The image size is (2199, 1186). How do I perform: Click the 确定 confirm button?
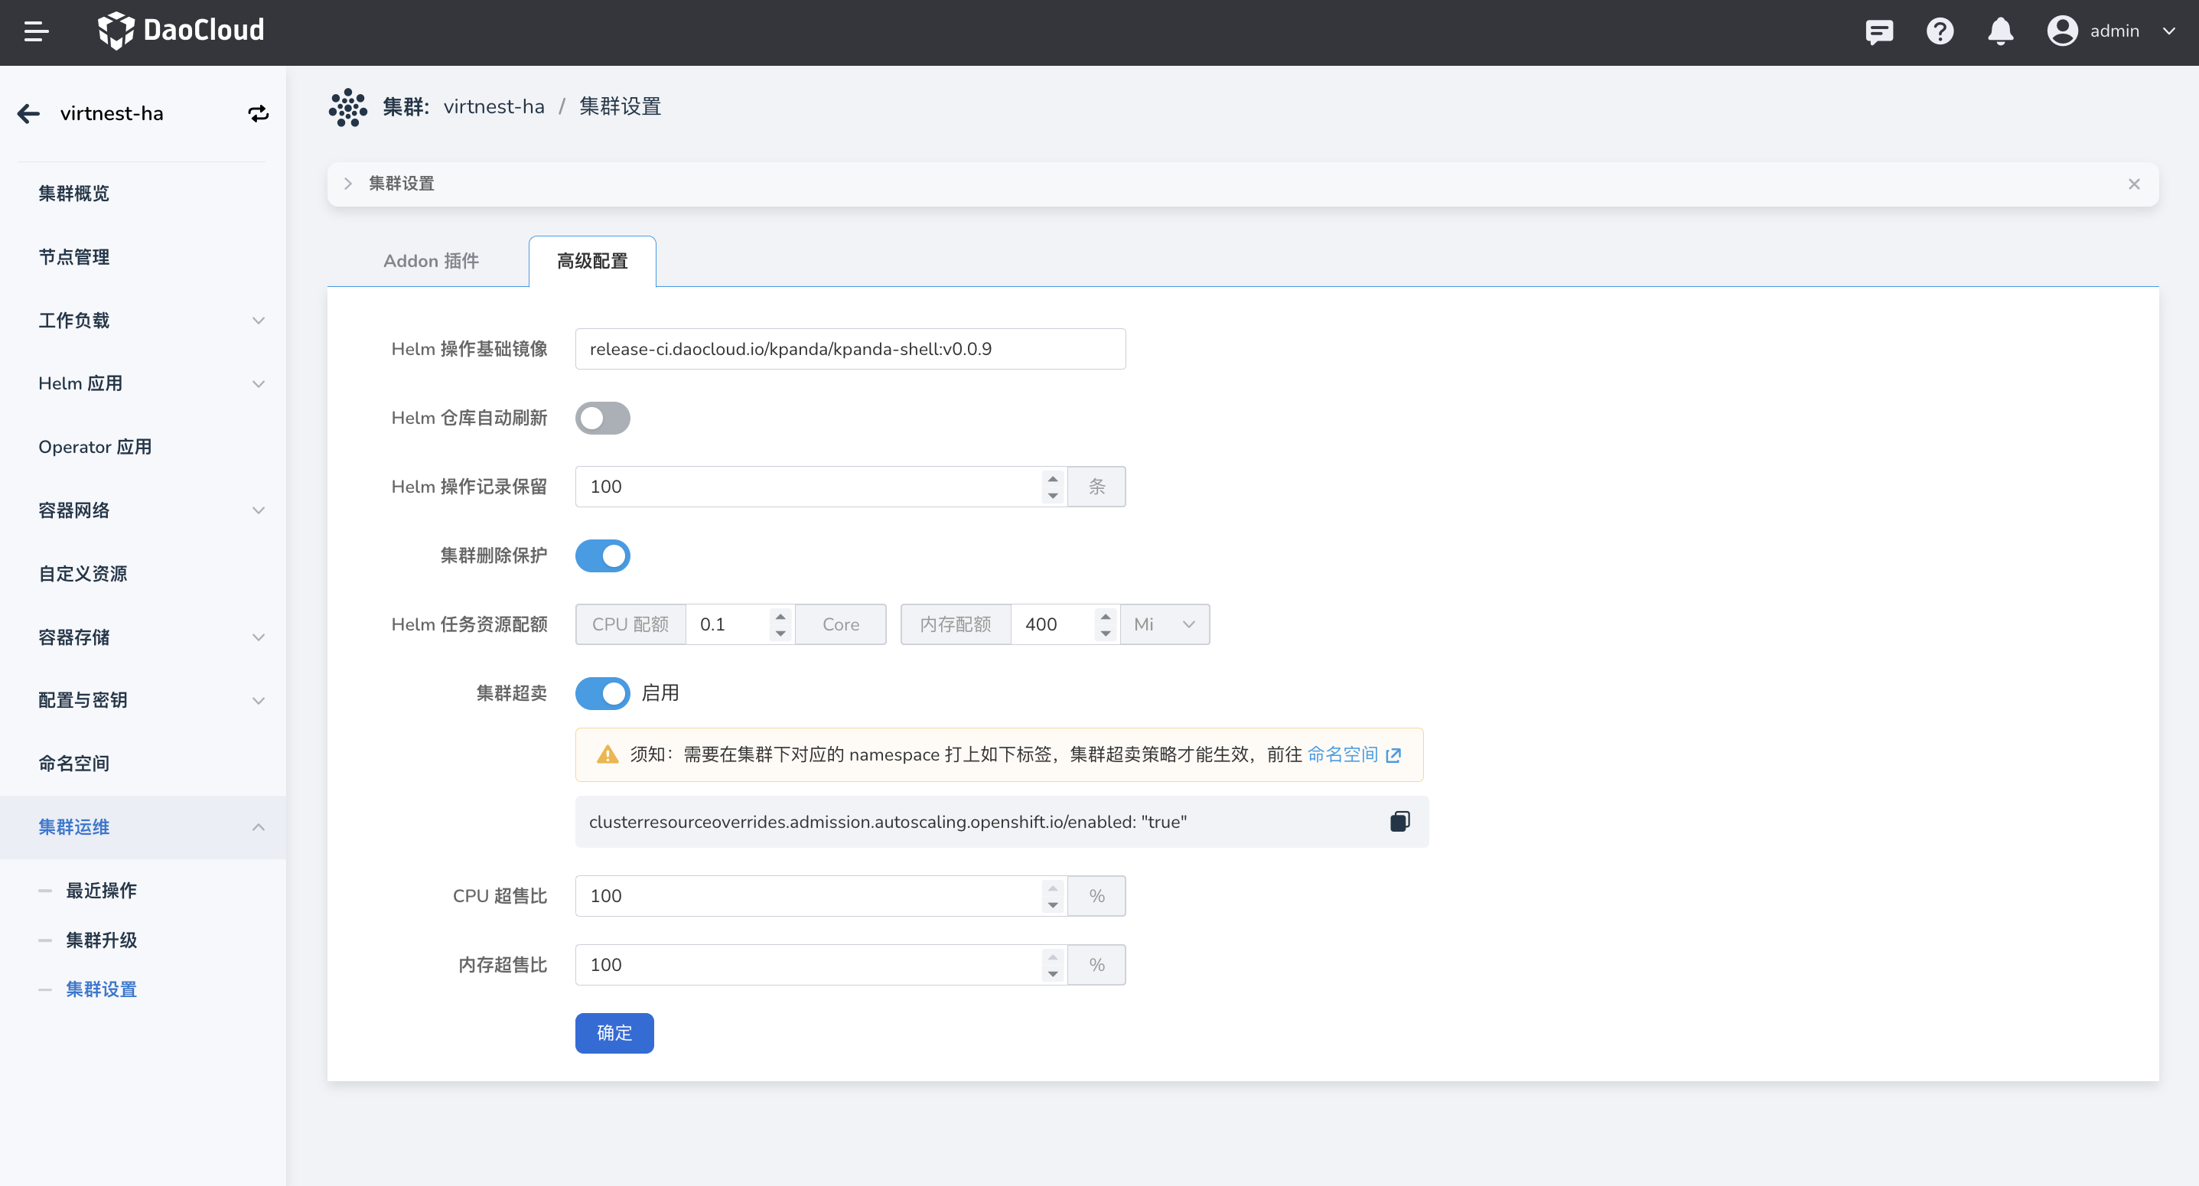tap(614, 1032)
